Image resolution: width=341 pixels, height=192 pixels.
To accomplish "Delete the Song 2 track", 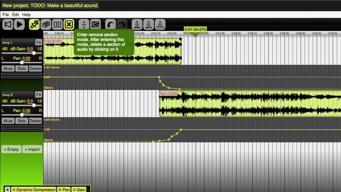I will (x=35, y=121).
